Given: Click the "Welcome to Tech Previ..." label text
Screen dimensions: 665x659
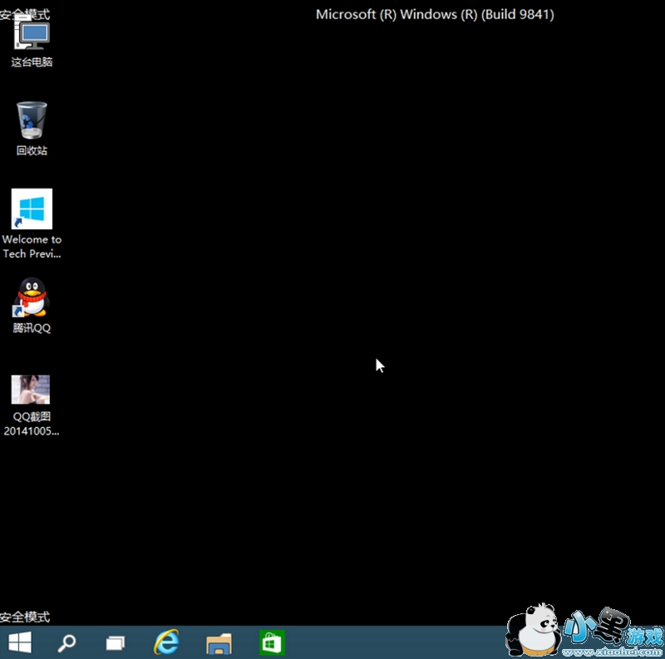Looking at the screenshot, I should click(x=32, y=247).
